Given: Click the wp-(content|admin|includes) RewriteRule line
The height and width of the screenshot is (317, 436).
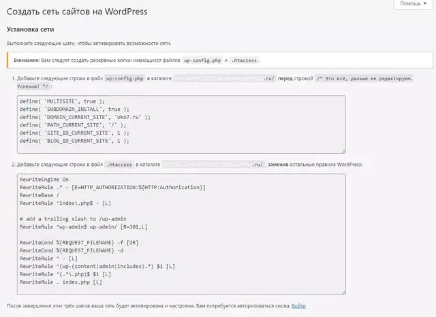Looking at the screenshot, I should coord(97,267).
